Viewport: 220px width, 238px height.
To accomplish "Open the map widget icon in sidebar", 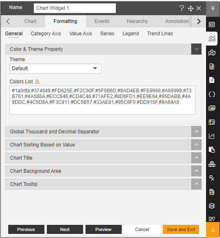I will click(x=212, y=53).
